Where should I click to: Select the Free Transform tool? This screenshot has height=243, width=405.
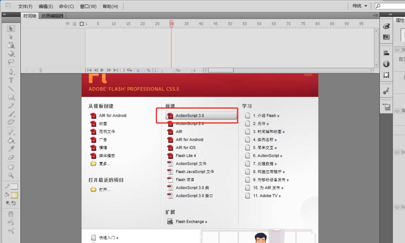(11, 45)
